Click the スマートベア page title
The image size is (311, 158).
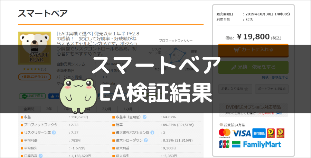(43, 14)
